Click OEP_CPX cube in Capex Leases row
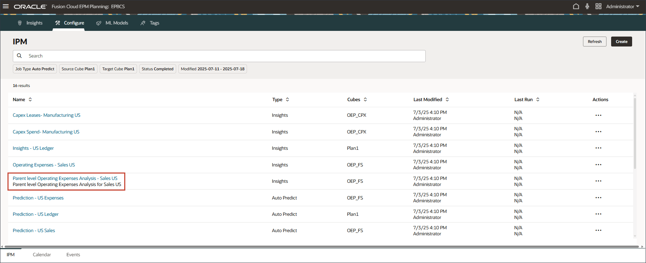 [357, 115]
